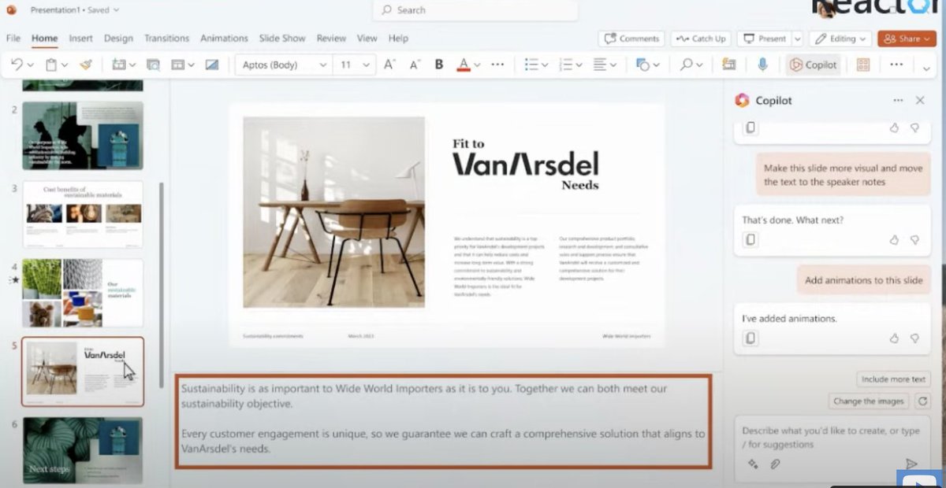The height and width of the screenshot is (488, 946).
Task: Click the animation star beside slide 4
Action: click(x=13, y=279)
